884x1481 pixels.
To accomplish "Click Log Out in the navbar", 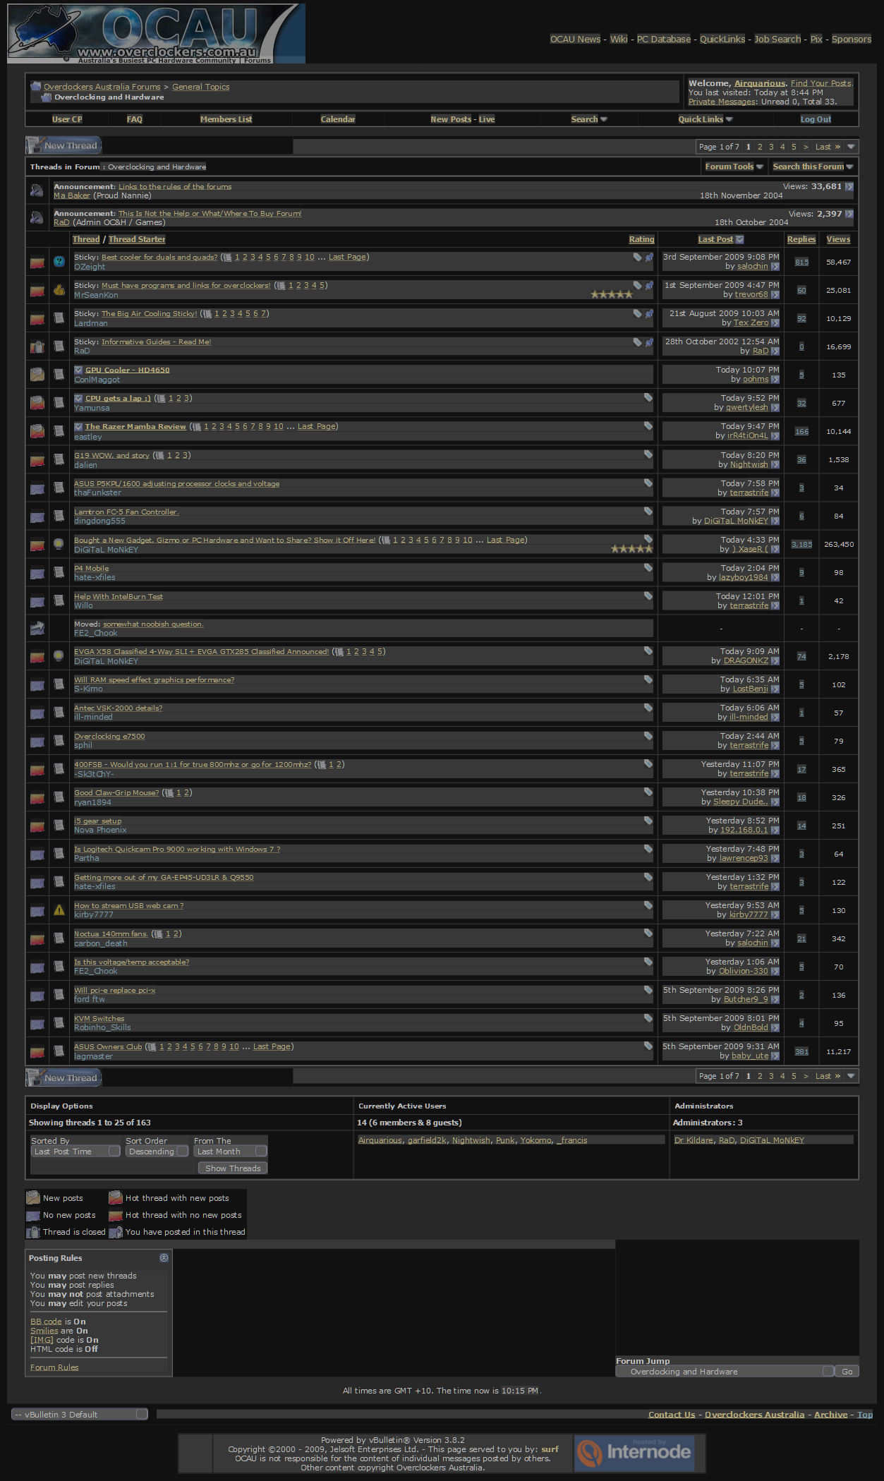I will [x=816, y=119].
